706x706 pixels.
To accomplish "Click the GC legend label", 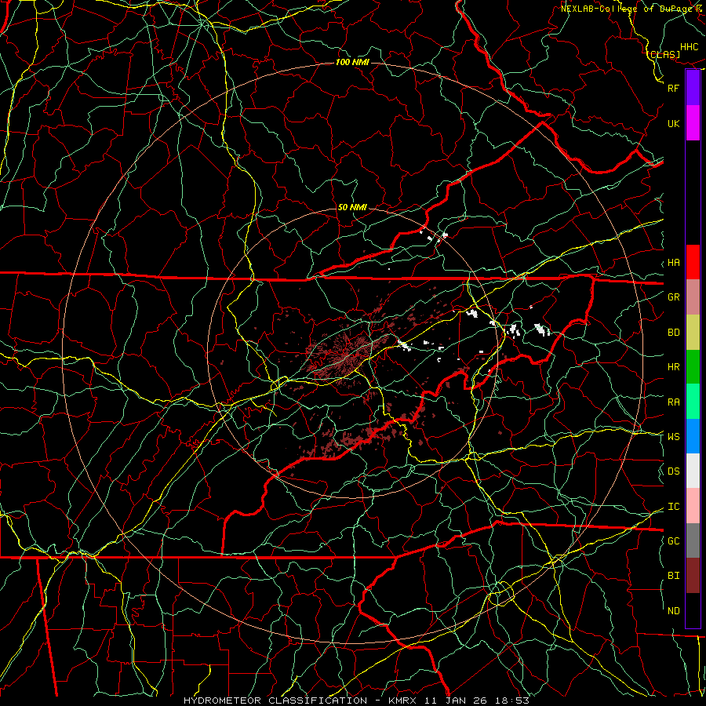I will [x=674, y=540].
